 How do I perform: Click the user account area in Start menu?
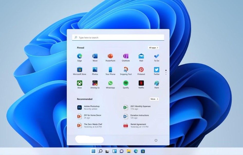pos(89,139)
